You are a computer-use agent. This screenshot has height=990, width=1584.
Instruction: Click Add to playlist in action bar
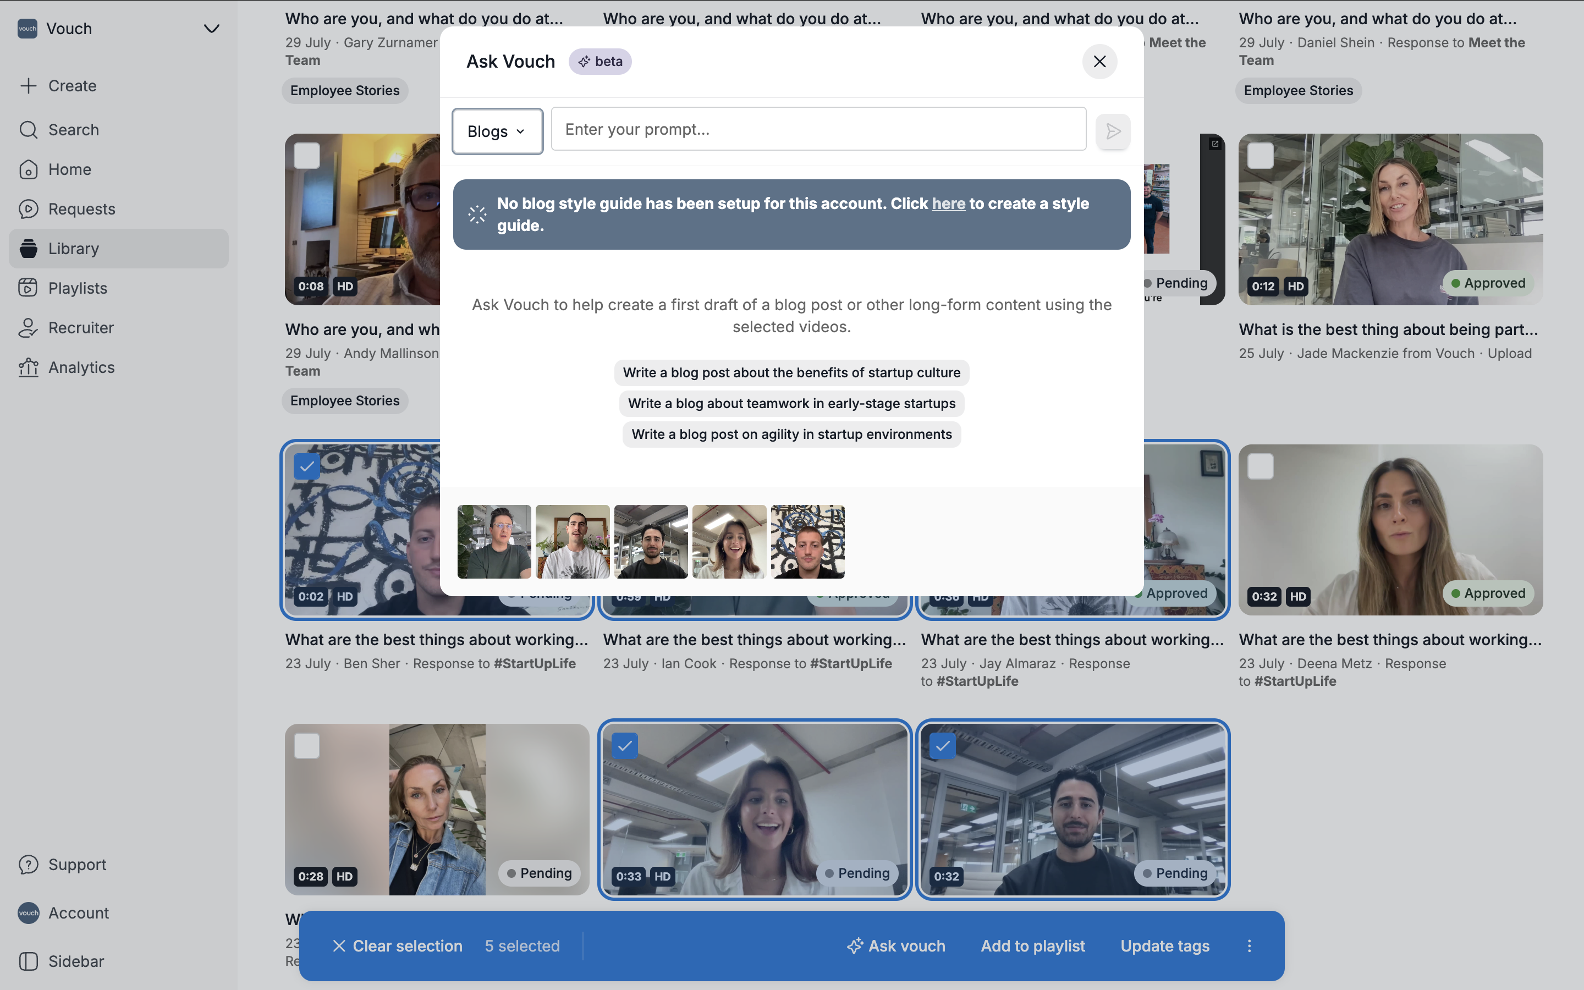(x=1033, y=946)
